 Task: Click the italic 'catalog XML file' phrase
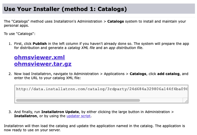click(x=81, y=48)
